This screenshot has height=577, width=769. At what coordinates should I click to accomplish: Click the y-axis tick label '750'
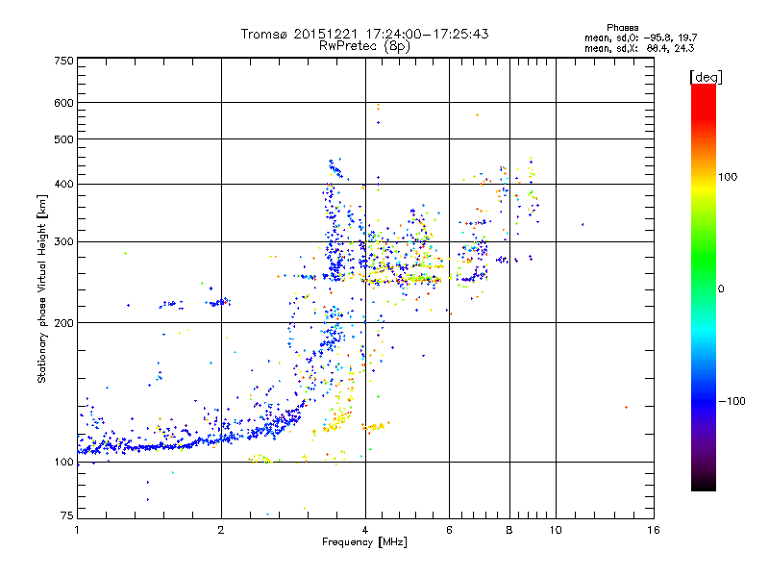coord(63,61)
